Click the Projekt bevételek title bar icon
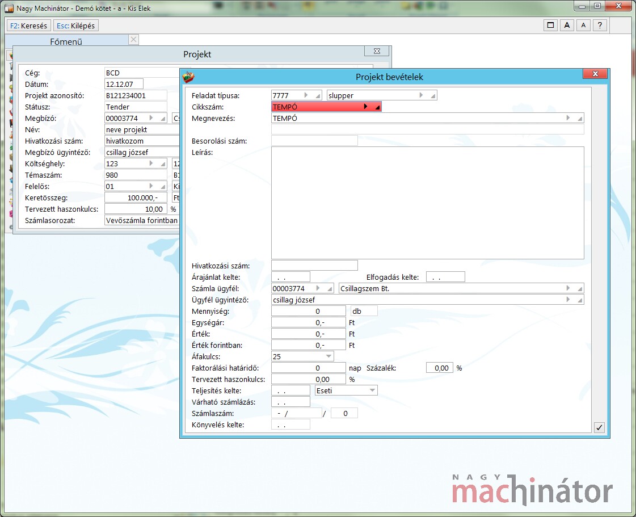Image resolution: width=636 pixels, height=517 pixels. (x=188, y=77)
